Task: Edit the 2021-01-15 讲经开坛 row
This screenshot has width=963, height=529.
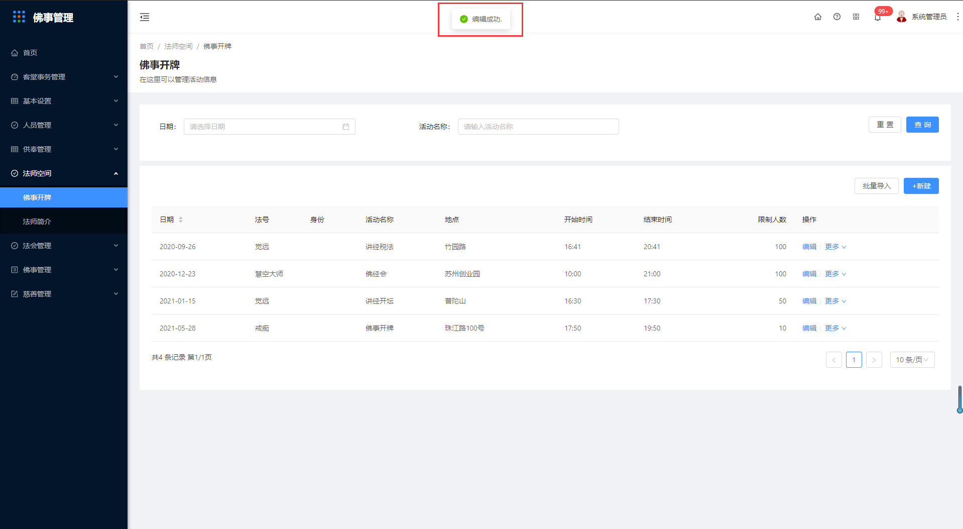Action: [809, 301]
